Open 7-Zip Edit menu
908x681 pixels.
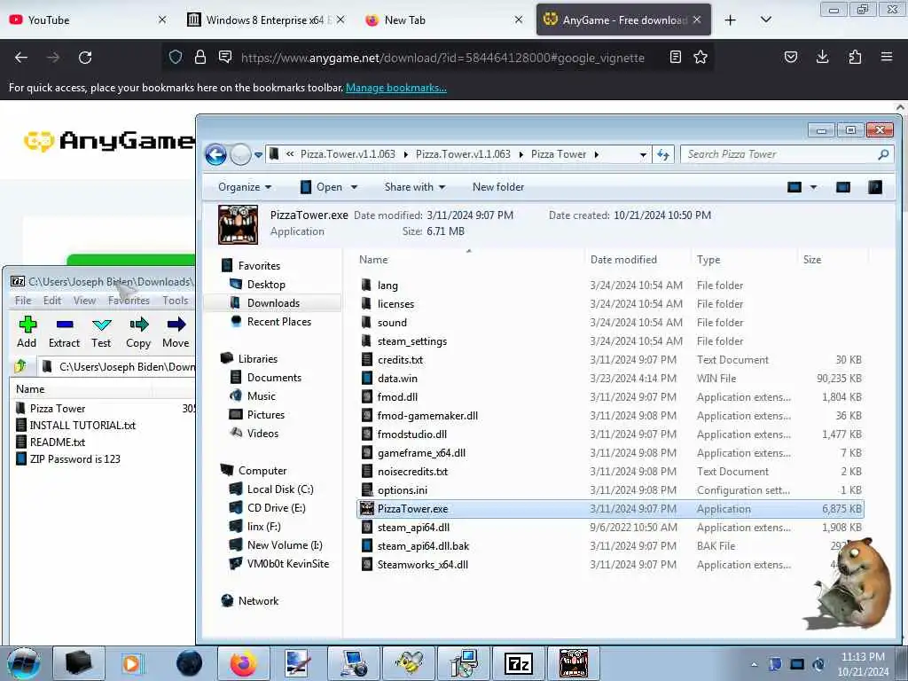click(52, 301)
